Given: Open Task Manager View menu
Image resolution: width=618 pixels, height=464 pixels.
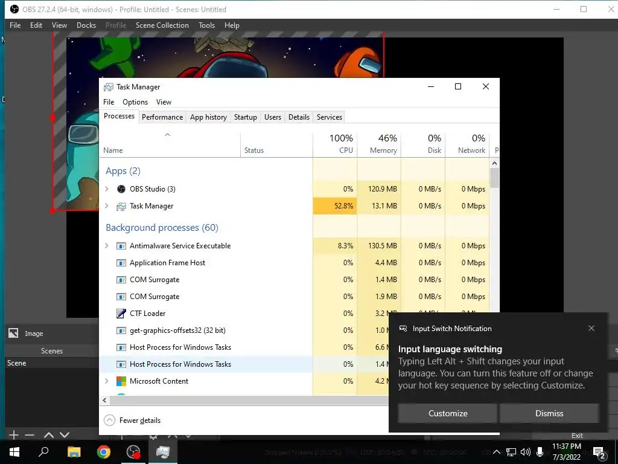Looking at the screenshot, I should [x=164, y=101].
